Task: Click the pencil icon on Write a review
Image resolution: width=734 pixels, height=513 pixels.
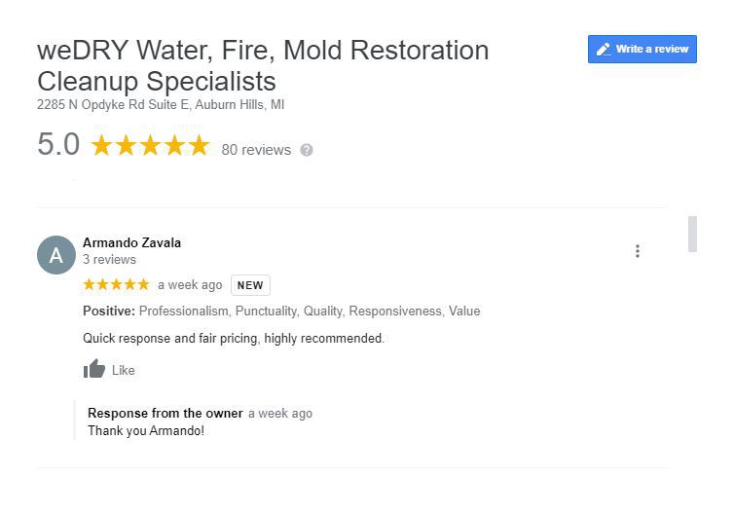Action: pyautogui.click(x=604, y=49)
